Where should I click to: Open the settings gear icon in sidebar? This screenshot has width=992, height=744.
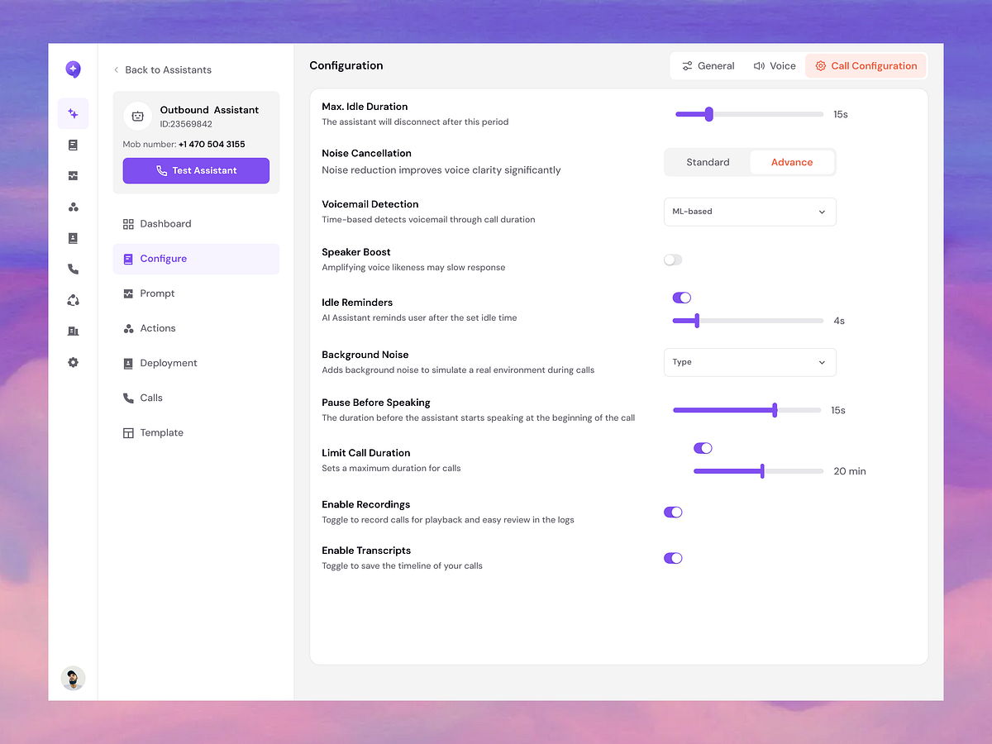[x=73, y=361]
